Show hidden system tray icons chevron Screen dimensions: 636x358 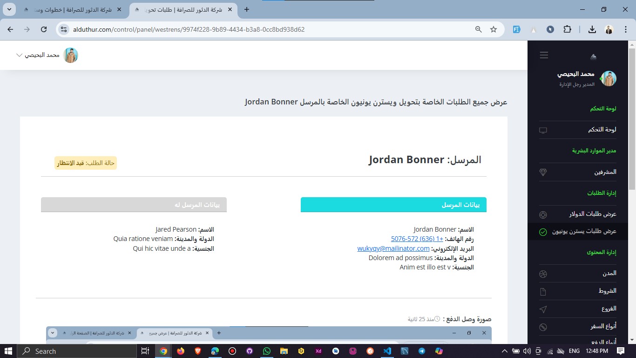click(x=504, y=351)
